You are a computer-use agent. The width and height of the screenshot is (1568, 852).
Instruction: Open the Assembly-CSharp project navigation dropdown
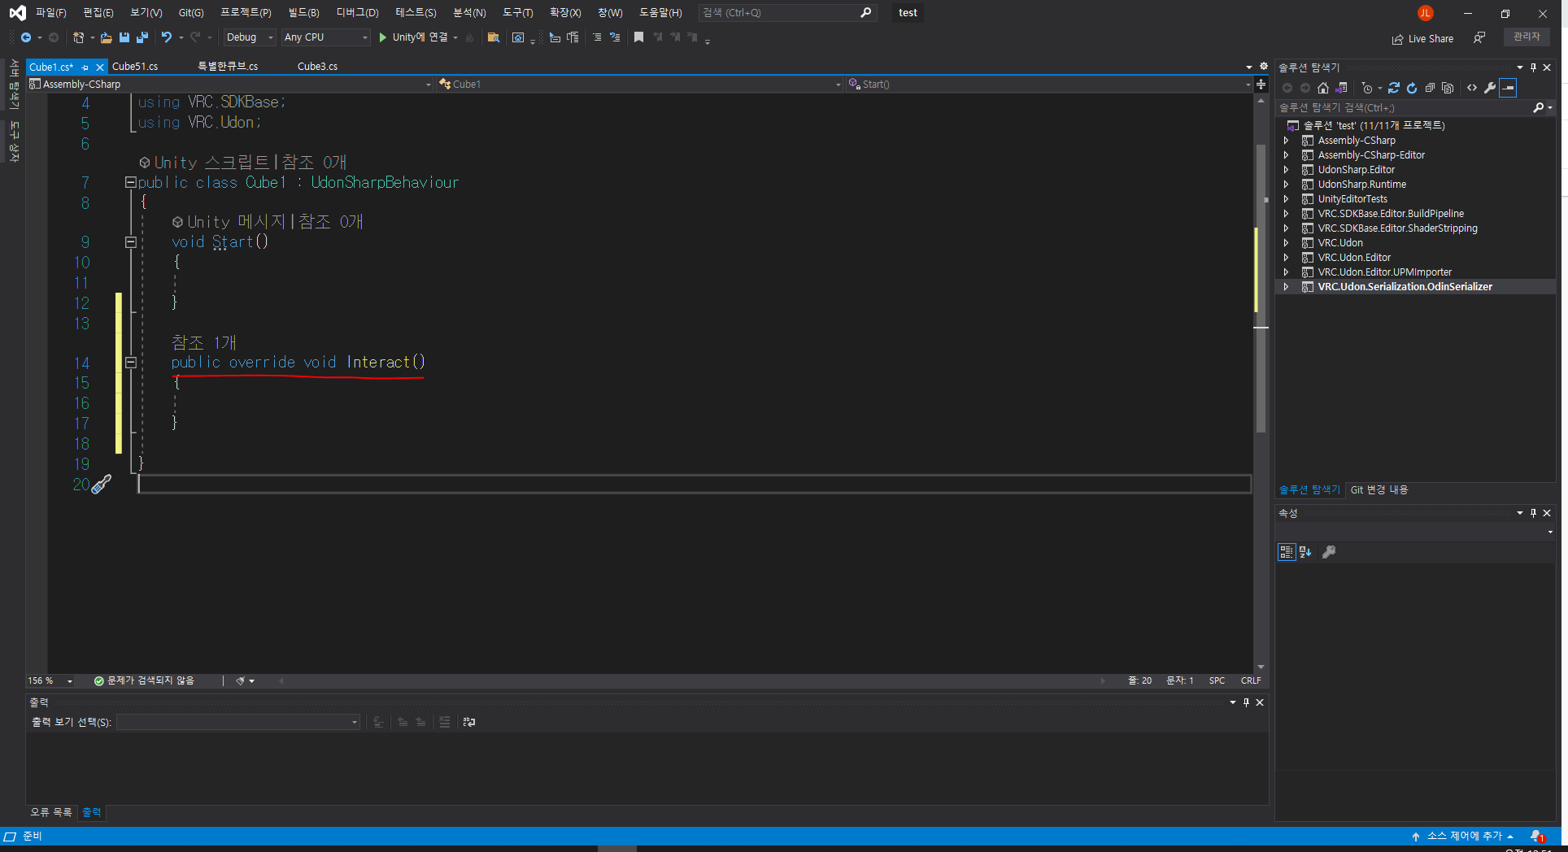[231, 85]
